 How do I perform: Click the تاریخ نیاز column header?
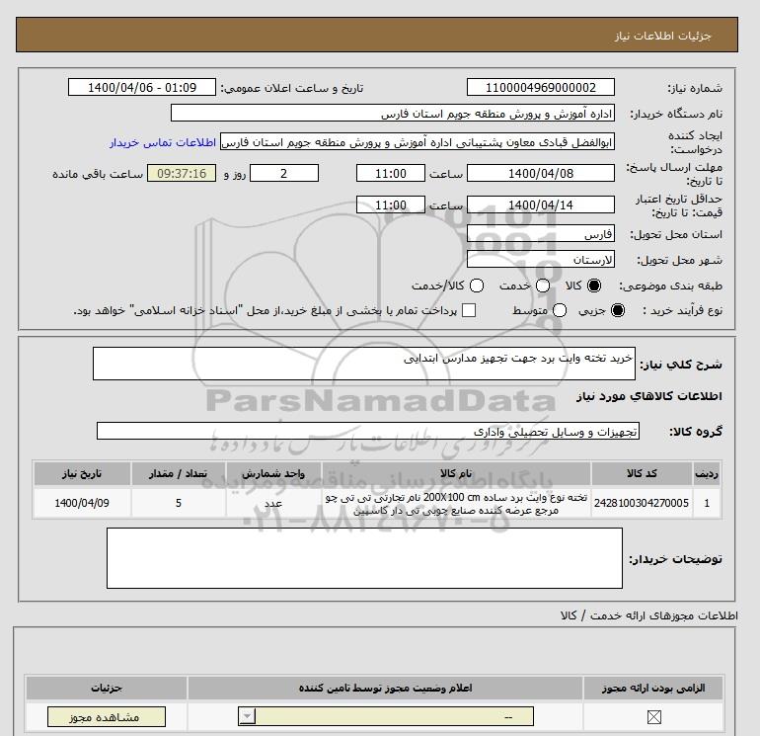(82, 473)
